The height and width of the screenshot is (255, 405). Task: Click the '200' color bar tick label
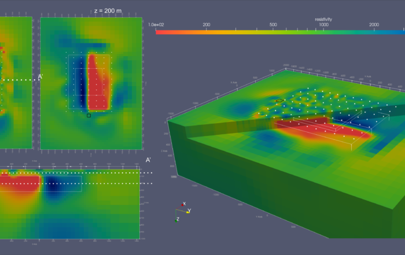[207, 25]
